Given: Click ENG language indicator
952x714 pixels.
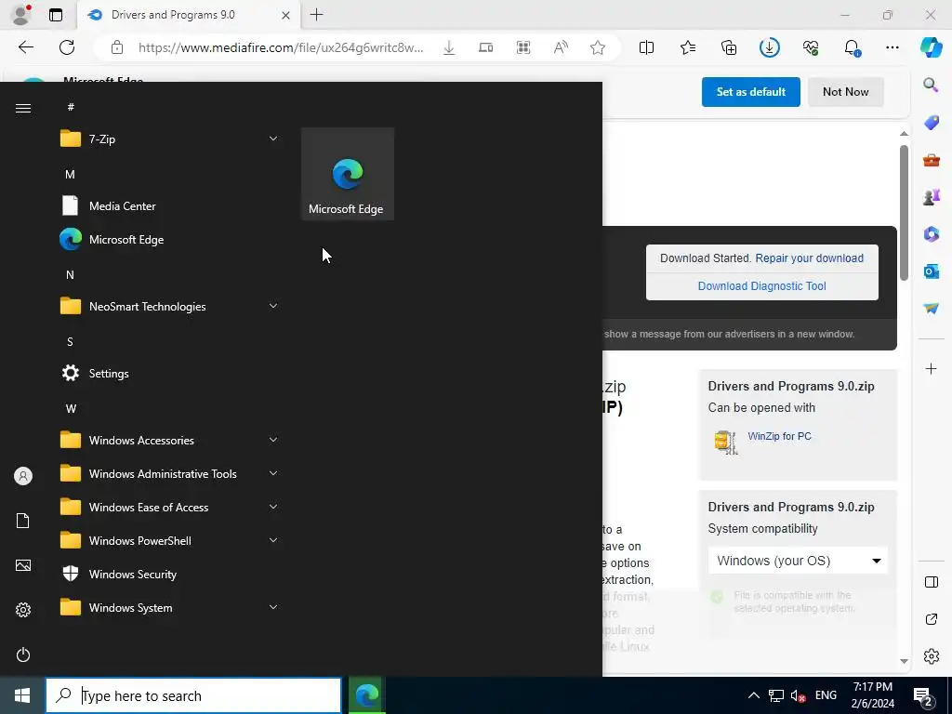Looking at the screenshot, I should tap(826, 695).
